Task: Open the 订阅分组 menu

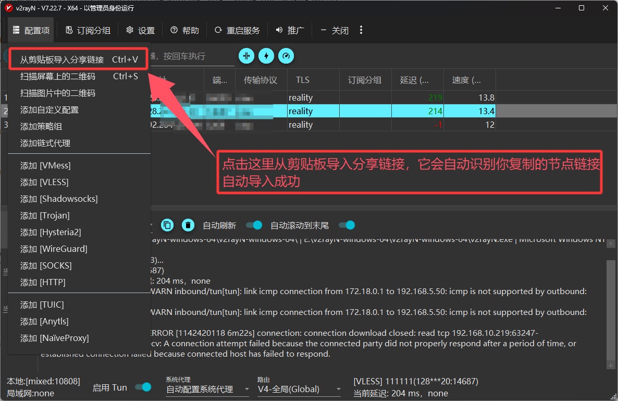Action: pyautogui.click(x=88, y=30)
